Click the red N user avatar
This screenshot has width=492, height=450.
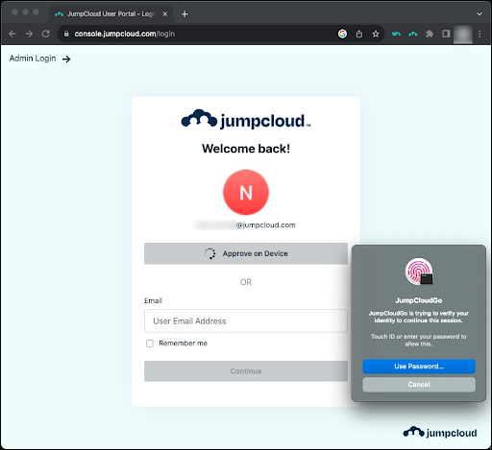coord(246,192)
